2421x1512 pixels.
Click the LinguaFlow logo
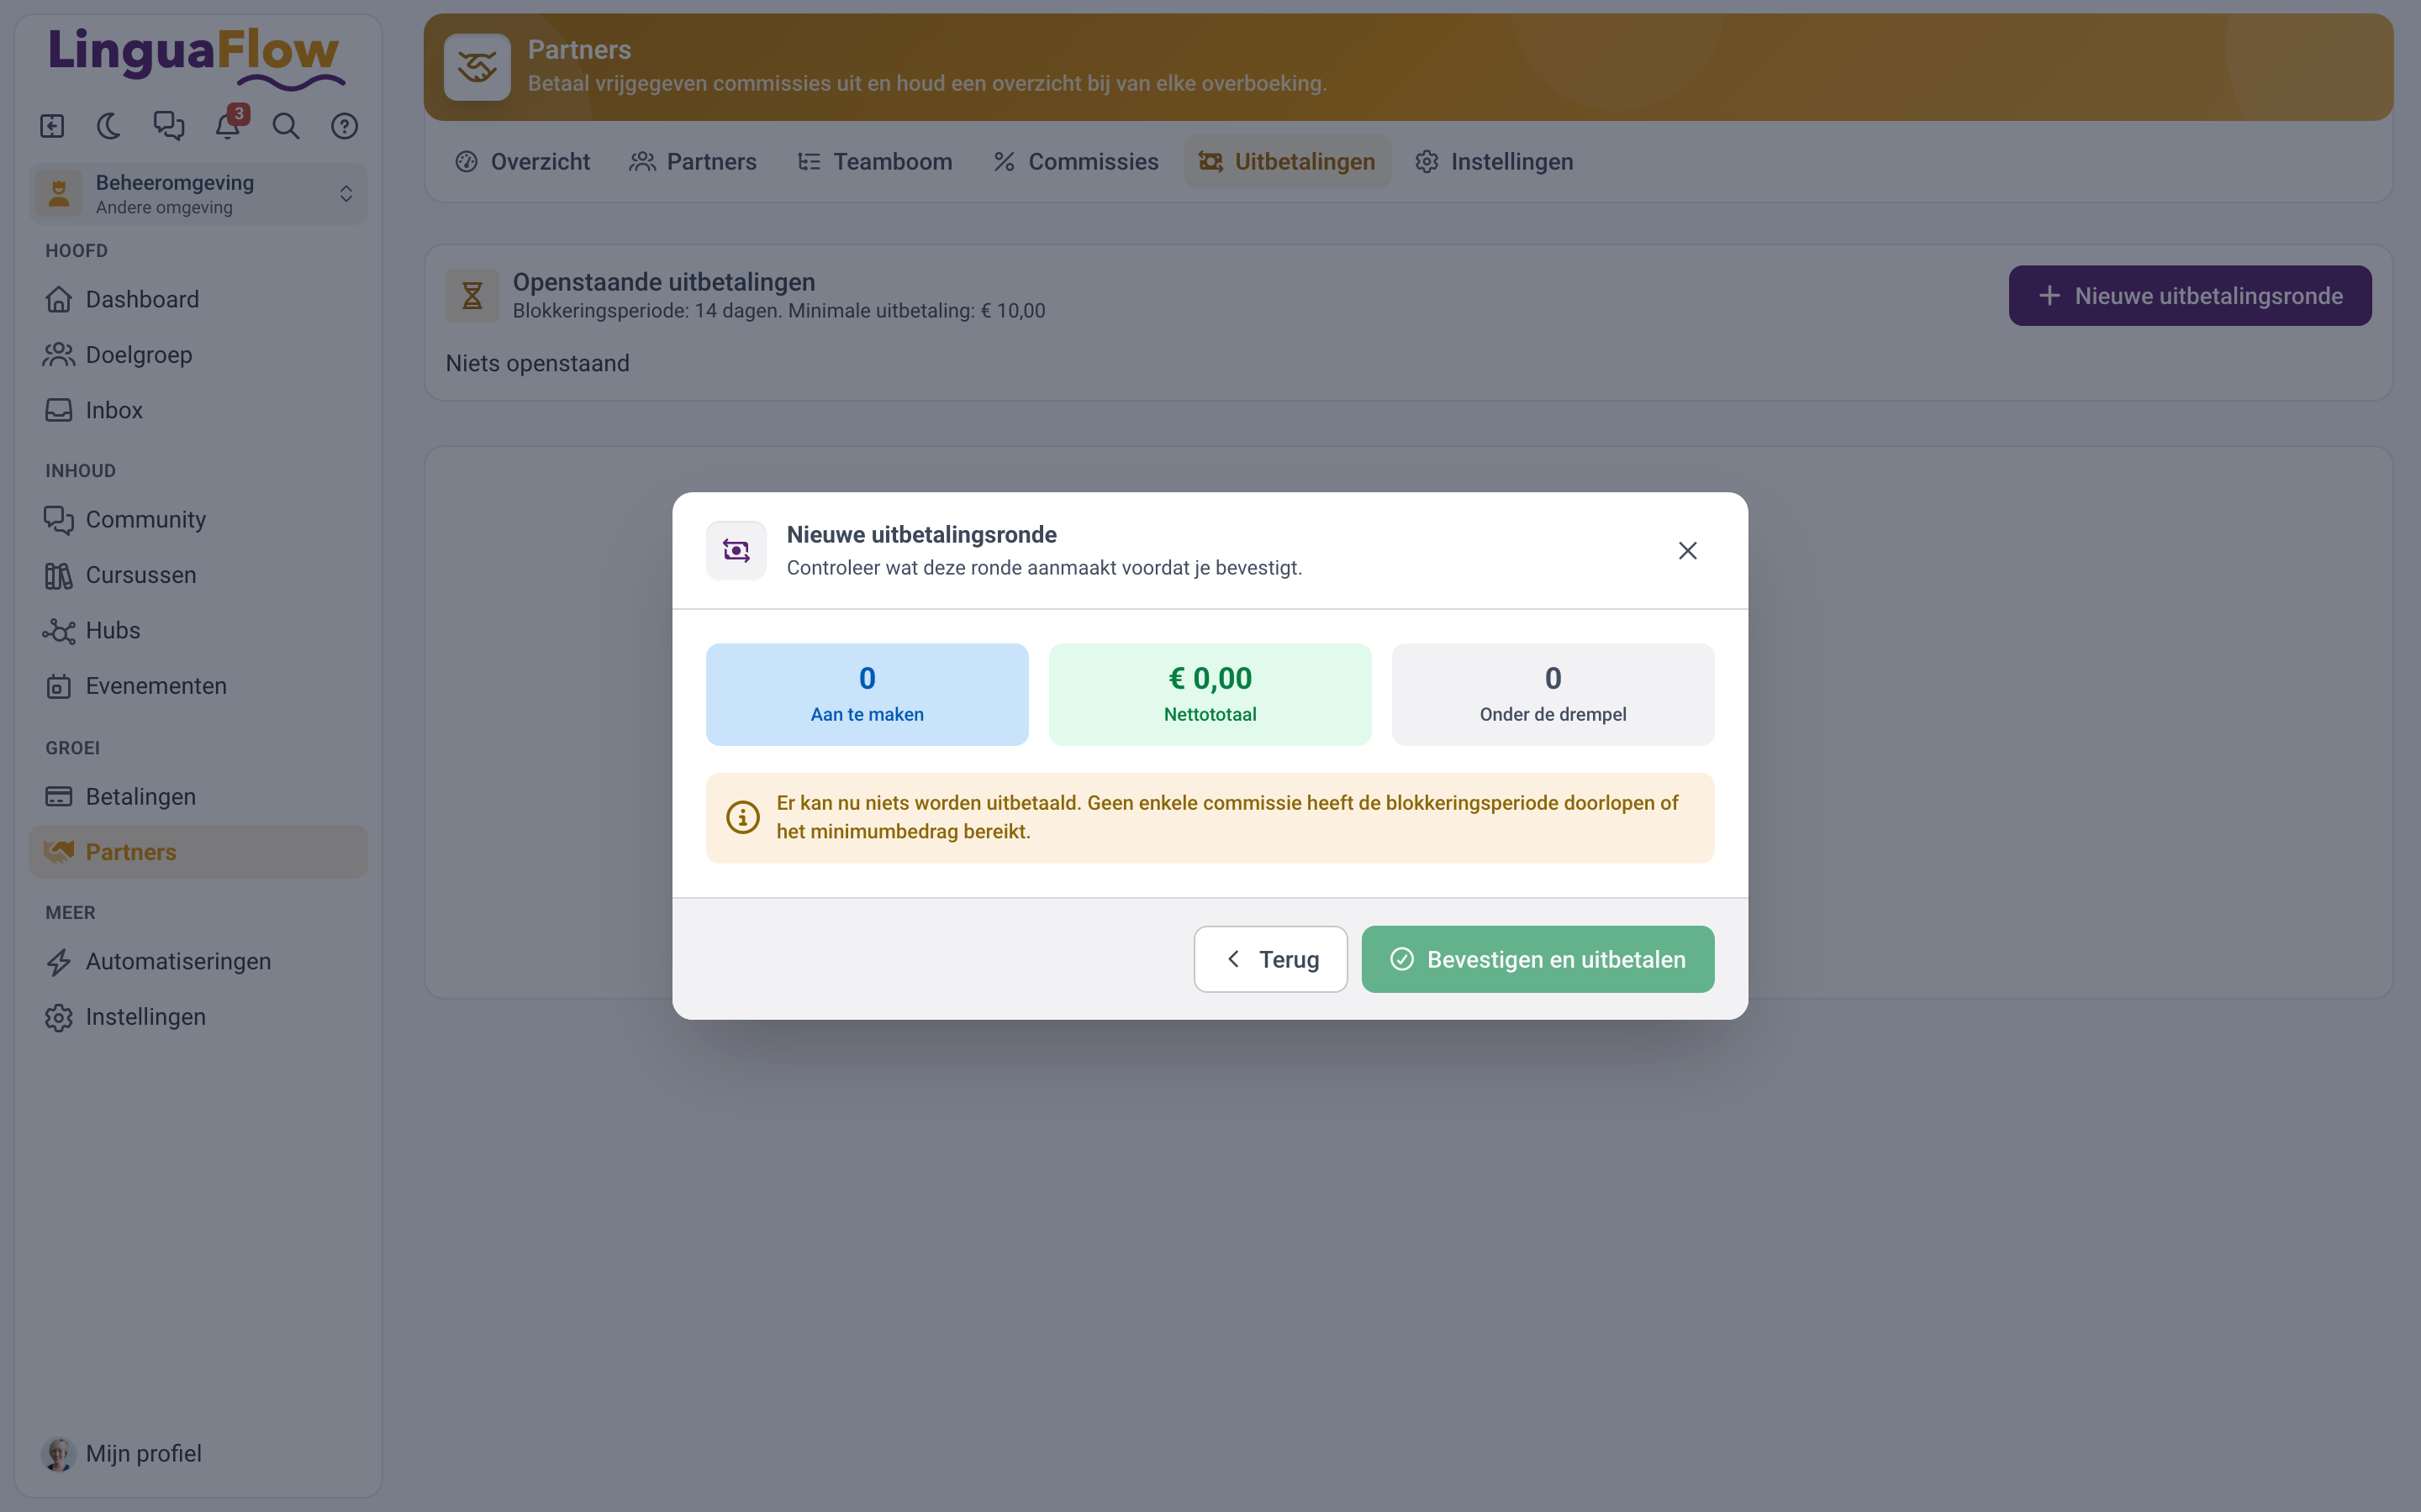coord(197,58)
